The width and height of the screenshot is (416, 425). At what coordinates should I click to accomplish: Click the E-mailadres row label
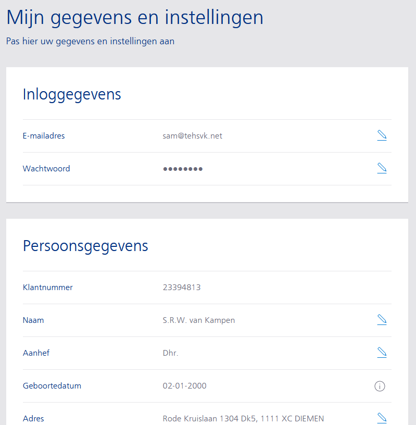(x=44, y=136)
